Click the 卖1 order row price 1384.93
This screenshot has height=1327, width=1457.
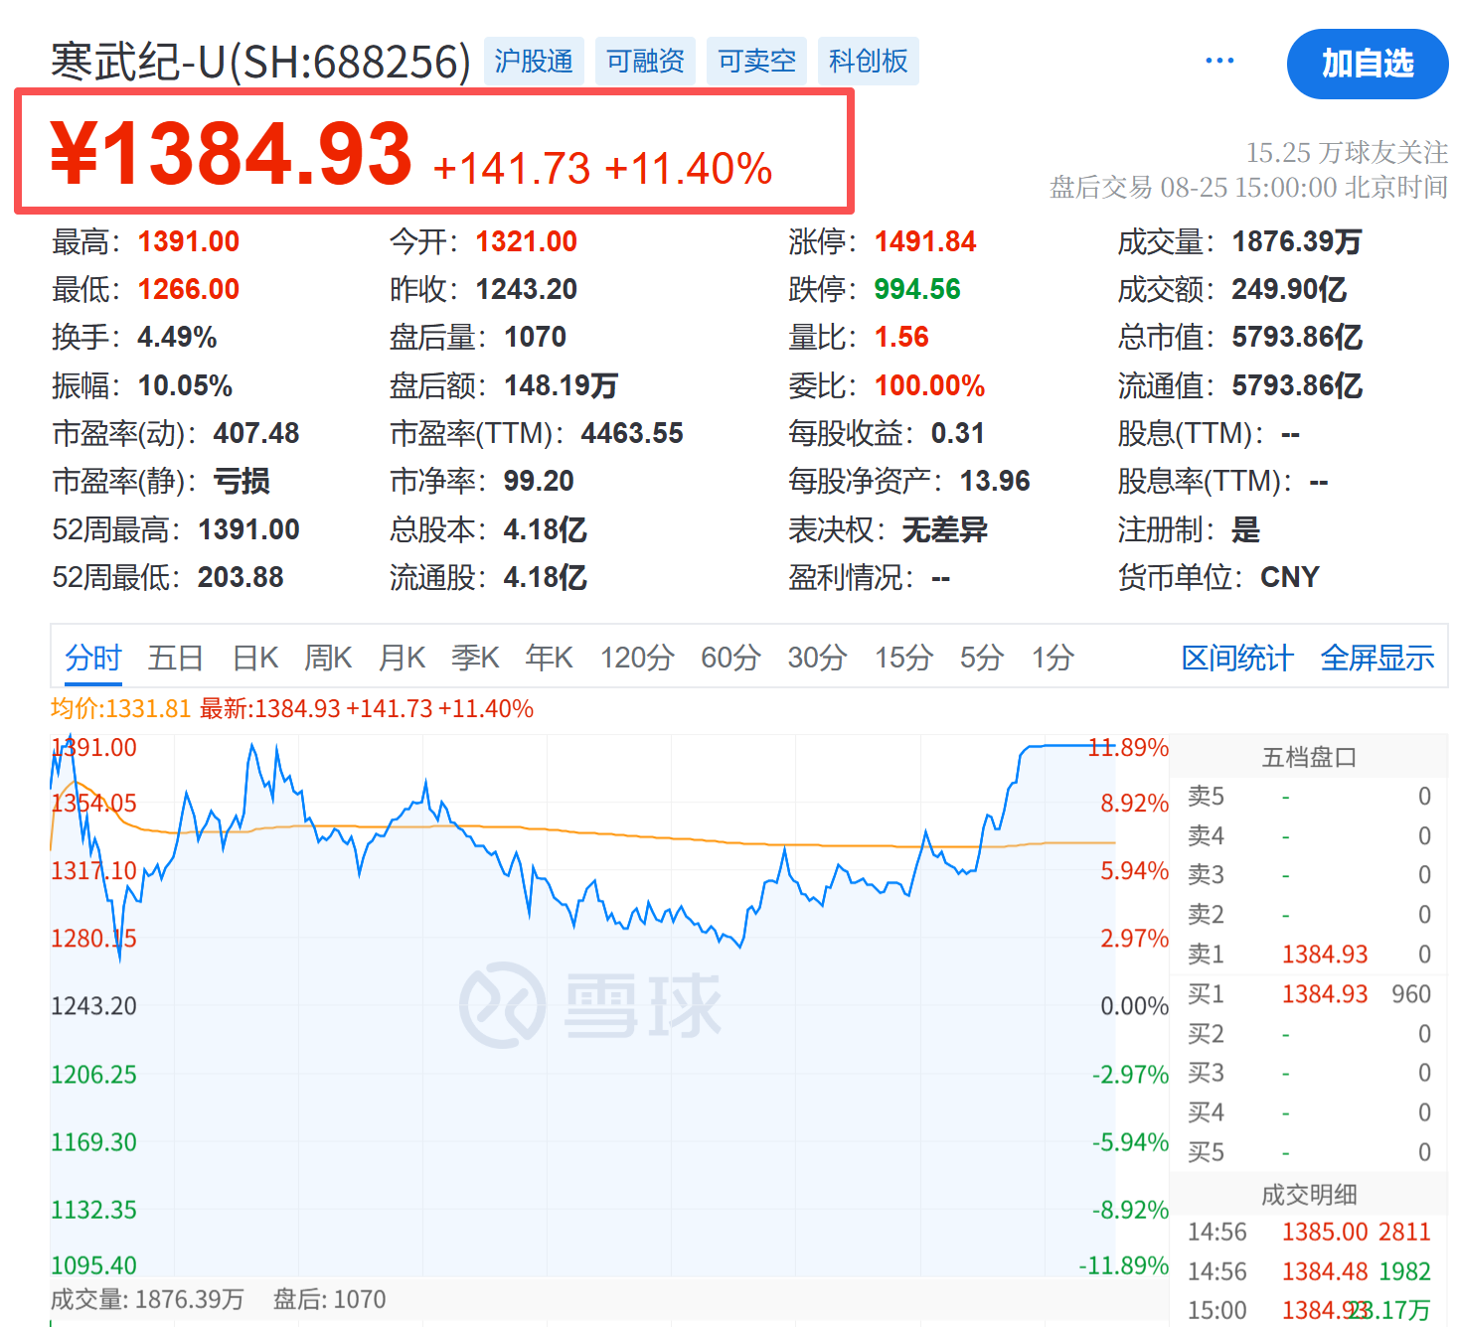tap(1325, 955)
